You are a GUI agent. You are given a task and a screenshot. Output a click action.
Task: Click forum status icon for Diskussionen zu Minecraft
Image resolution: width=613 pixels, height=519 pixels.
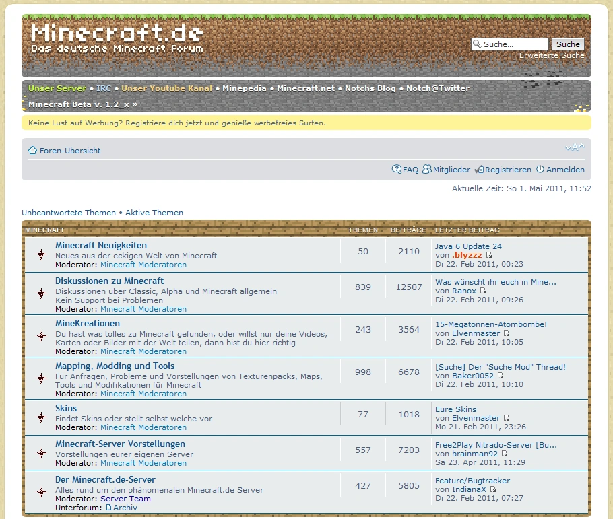(41, 293)
